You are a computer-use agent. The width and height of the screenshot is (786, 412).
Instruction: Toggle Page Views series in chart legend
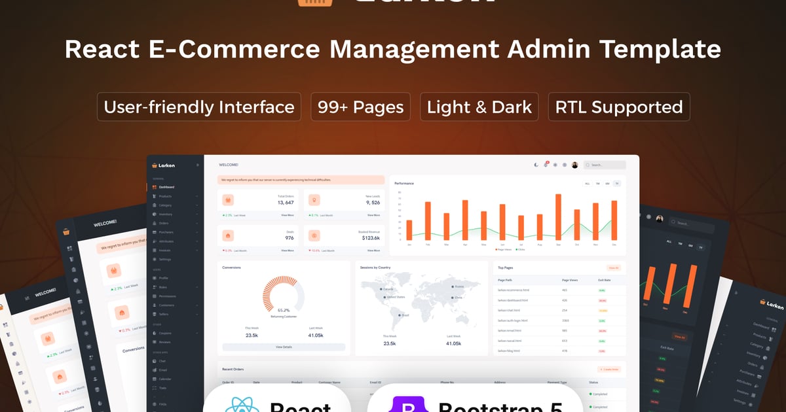(504, 249)
